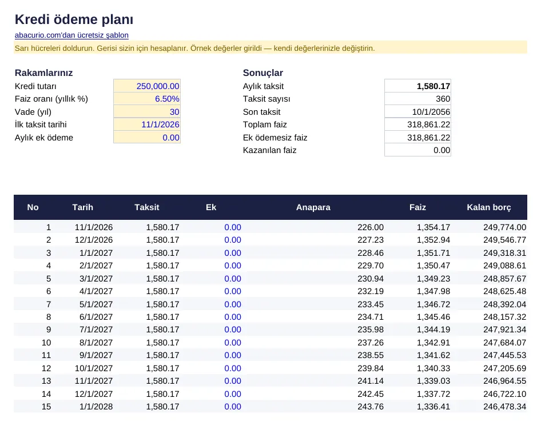Click the date 11/1/2026 in row 1
Image resolution: width=541 pixels, height=426 pixels.
click(x=94, y=227)
